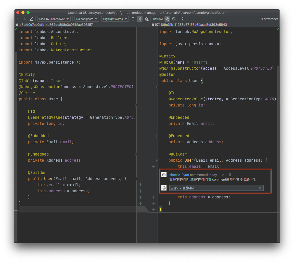294x262 pixels.
Task: Click the lock icon beside left revision hash
Action: 17,25
